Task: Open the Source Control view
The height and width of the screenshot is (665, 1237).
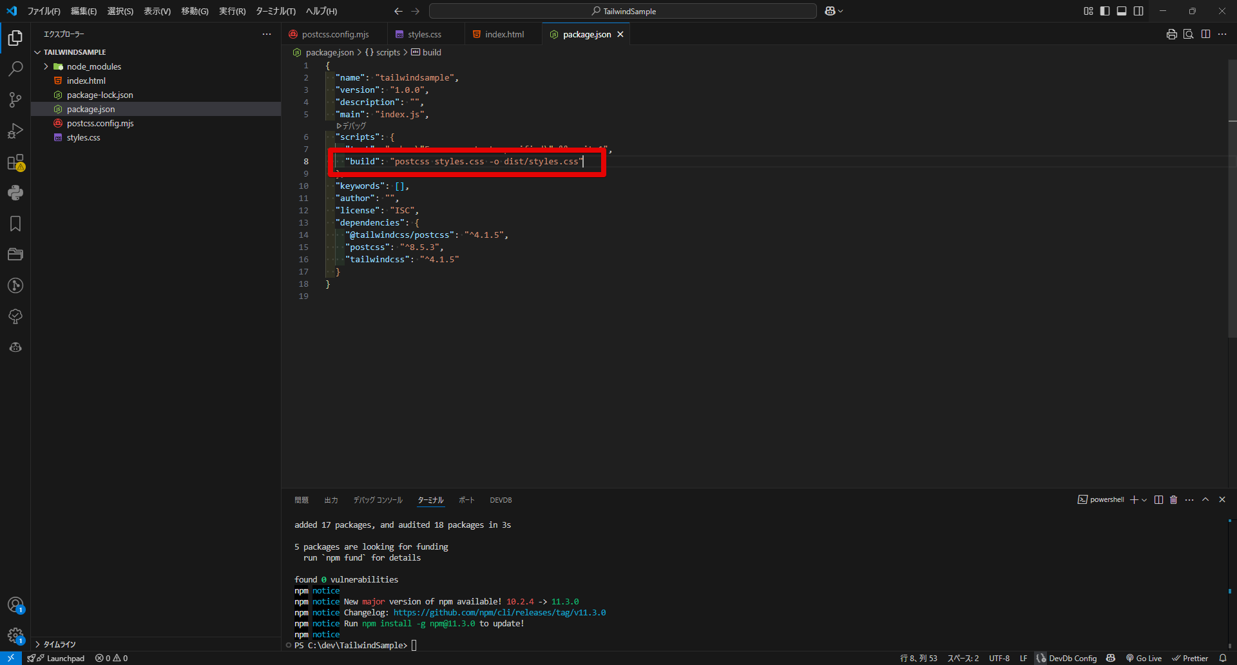Action: coord(15,100)
